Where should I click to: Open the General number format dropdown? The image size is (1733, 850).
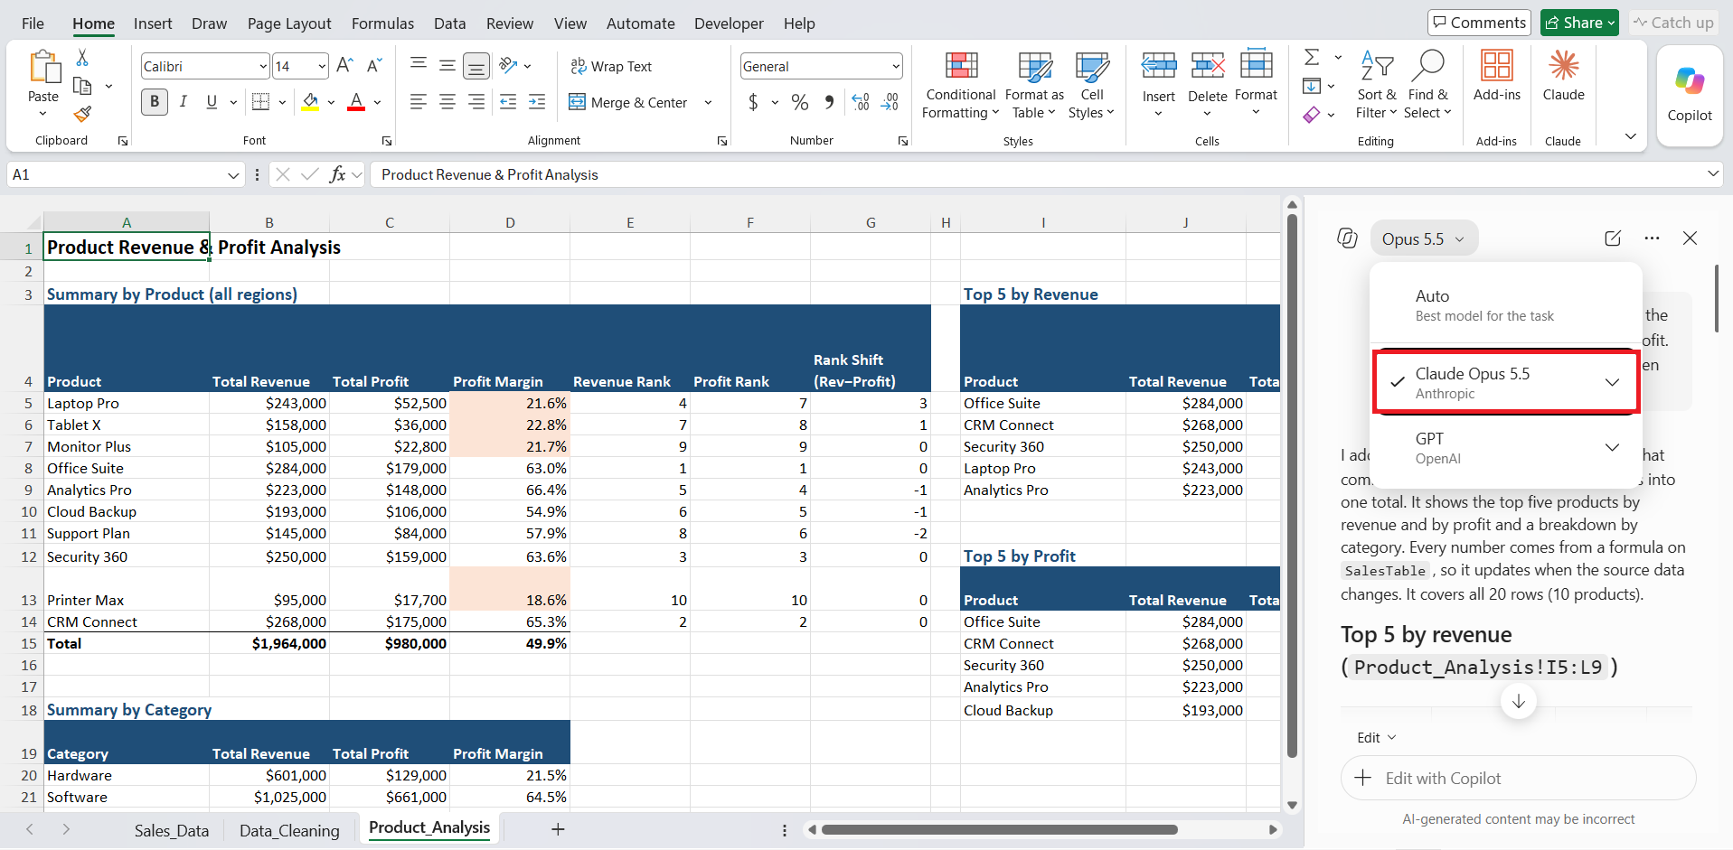coord(896,66)
